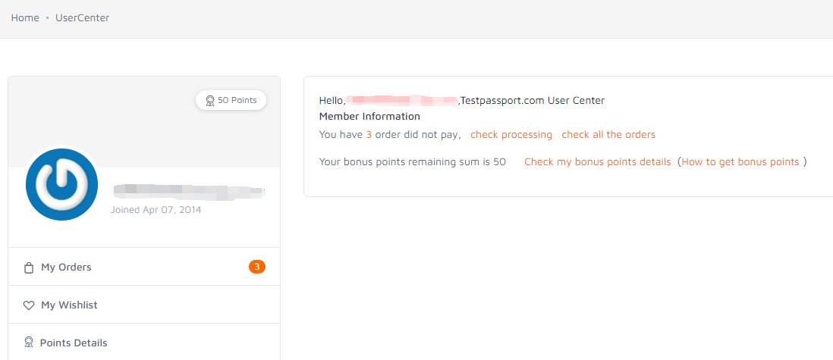
Task: Click the heart icon beside My Wishlist
Action: click(29, 306)
